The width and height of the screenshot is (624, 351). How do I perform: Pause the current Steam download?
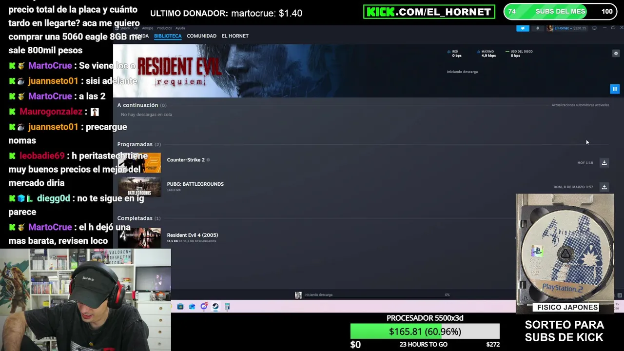614,89
